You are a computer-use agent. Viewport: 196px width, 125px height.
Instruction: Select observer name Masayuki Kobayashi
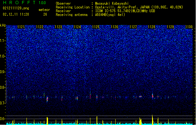(x=112, y=3)
